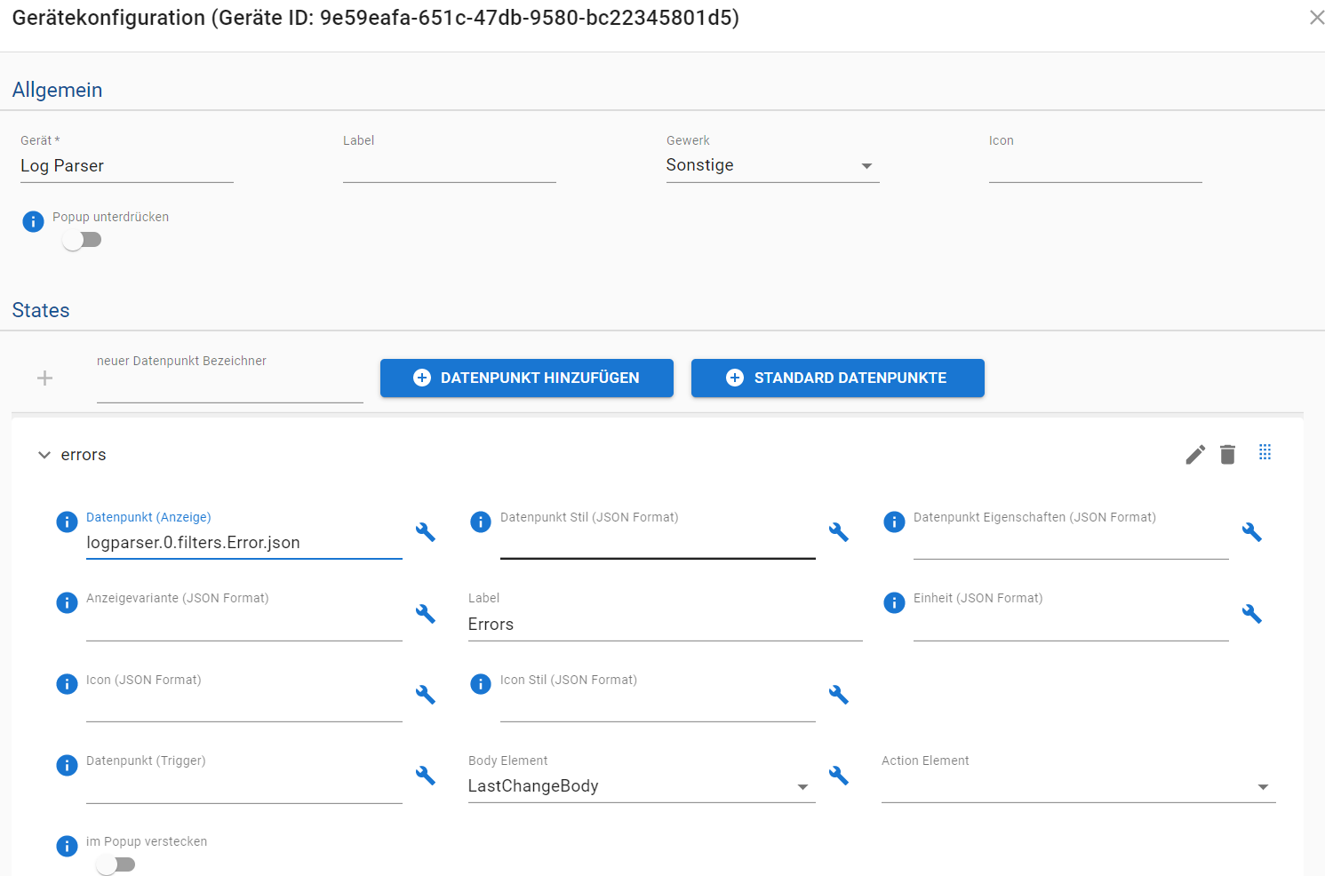The image size is (1325, 876).
Task: Toggle Popup unterdrücken switch
Action: pos(83,241)
